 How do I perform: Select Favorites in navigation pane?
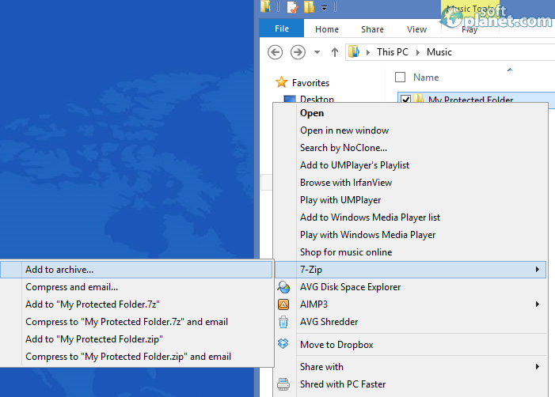click(310, 83)
